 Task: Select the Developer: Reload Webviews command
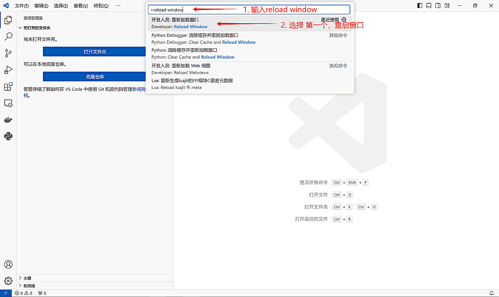click(250, 69)
